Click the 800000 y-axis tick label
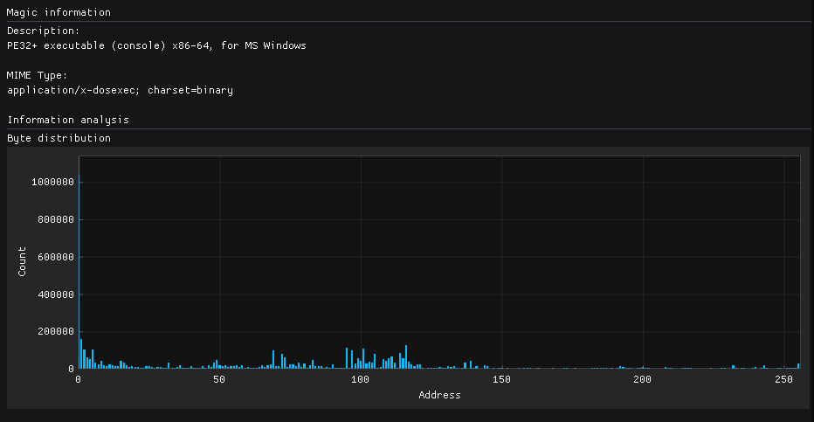Viewport: 814px width, 422px height. (55, 219)
